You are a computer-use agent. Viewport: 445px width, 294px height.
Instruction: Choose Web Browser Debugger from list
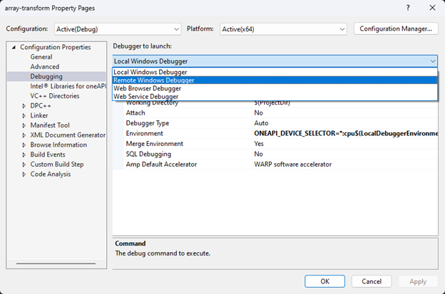(x=148, y=88)
